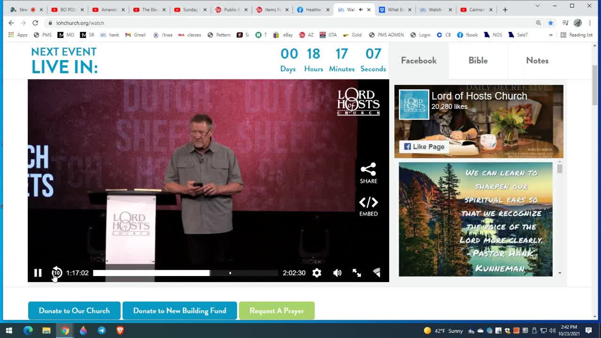
Task: Rewind the video 10 seconds
Action: pyautogui.click(x=56, y=273)
